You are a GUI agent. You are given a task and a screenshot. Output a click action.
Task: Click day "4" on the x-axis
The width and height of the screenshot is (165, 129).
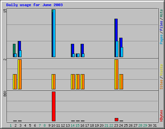[x=25, y=125]
